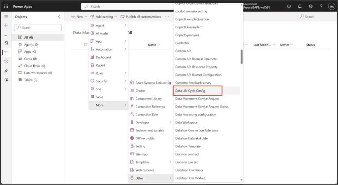
Task: Select Web resource menu item
Action: [151, 170]
